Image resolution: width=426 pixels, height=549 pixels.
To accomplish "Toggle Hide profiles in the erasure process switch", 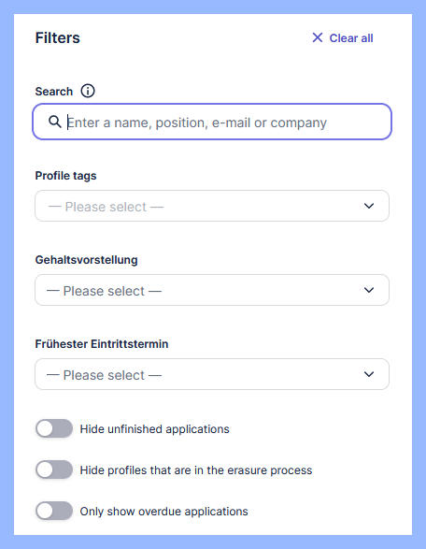I will coord(54,470).
